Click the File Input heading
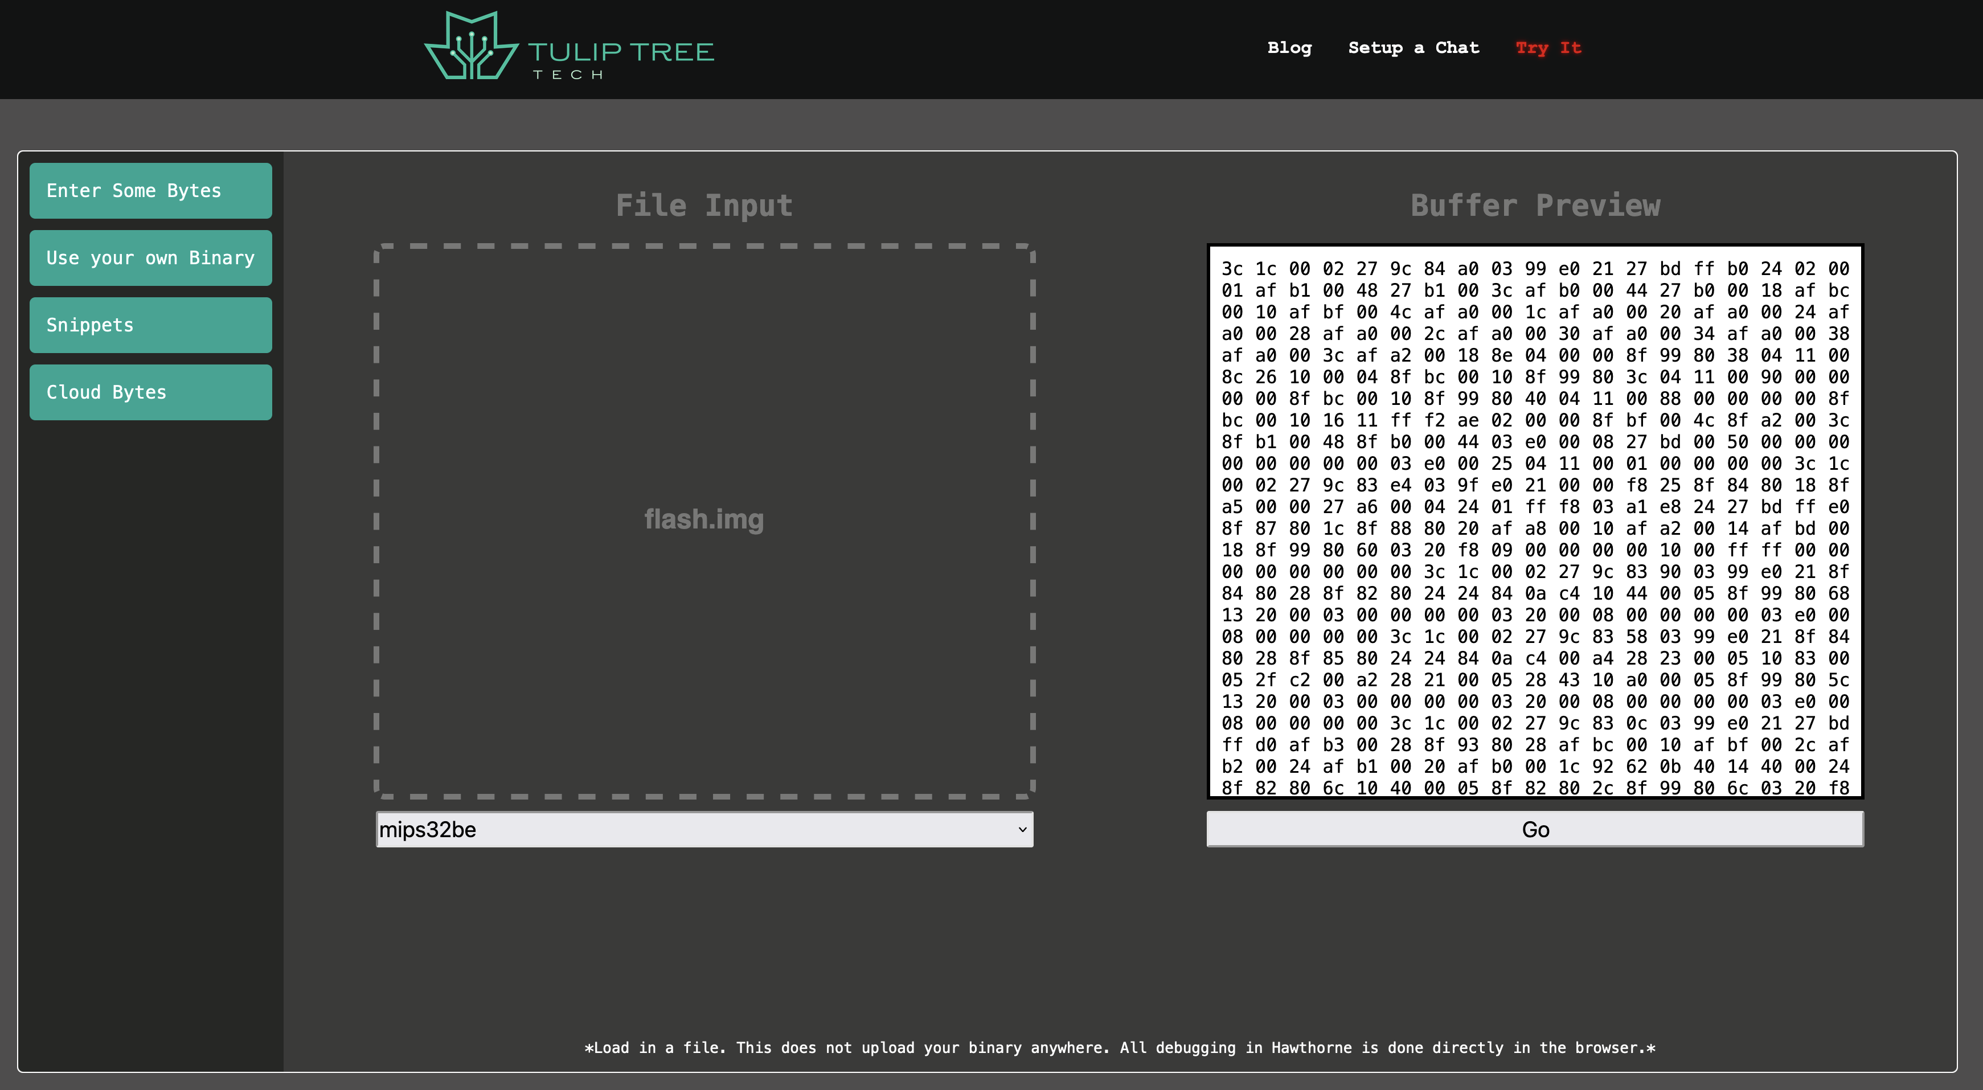 click(703, 206)
